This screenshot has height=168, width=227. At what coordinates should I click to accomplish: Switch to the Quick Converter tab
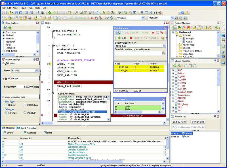27,128
